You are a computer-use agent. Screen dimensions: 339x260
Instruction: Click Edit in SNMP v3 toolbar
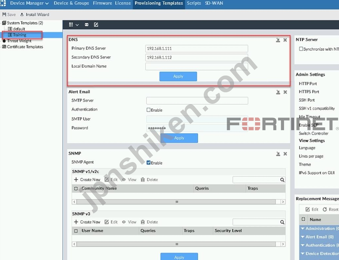(x=111, y=222)
